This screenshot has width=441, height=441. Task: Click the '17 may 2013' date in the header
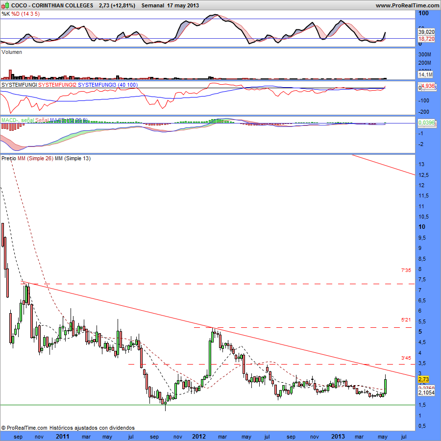(x=183, y=5)
